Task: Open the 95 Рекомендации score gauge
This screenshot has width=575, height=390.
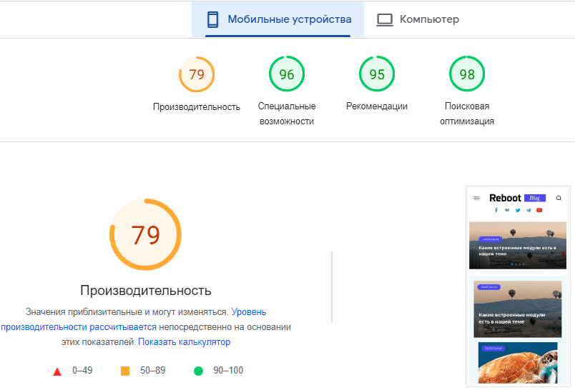Action: 377,74
